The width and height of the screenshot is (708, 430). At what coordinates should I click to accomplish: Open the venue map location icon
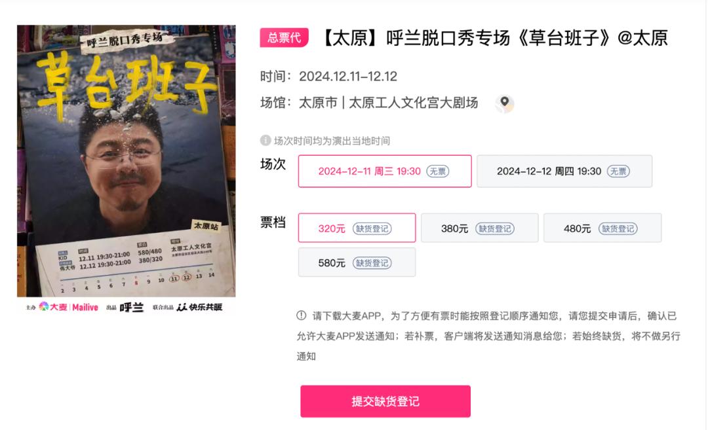[504, 103]
